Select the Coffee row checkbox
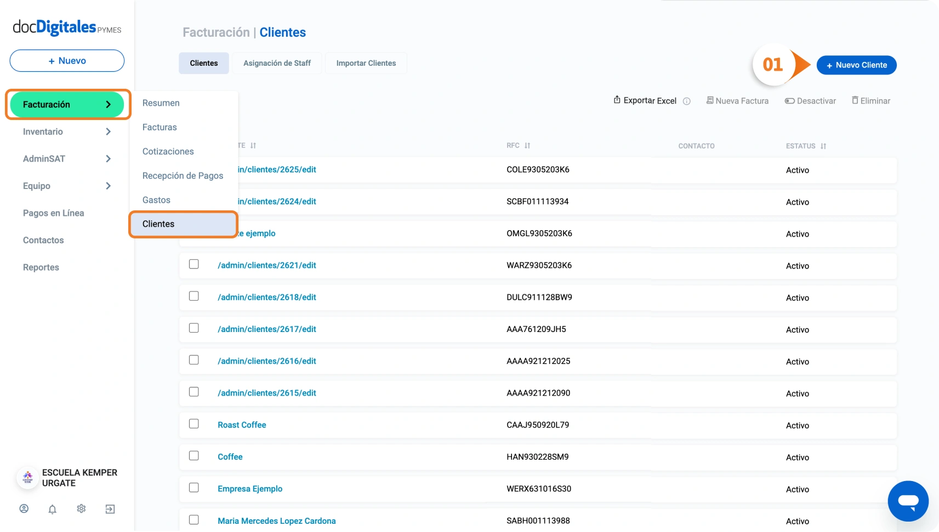939x532 pixels. click(x=194, y=456)
